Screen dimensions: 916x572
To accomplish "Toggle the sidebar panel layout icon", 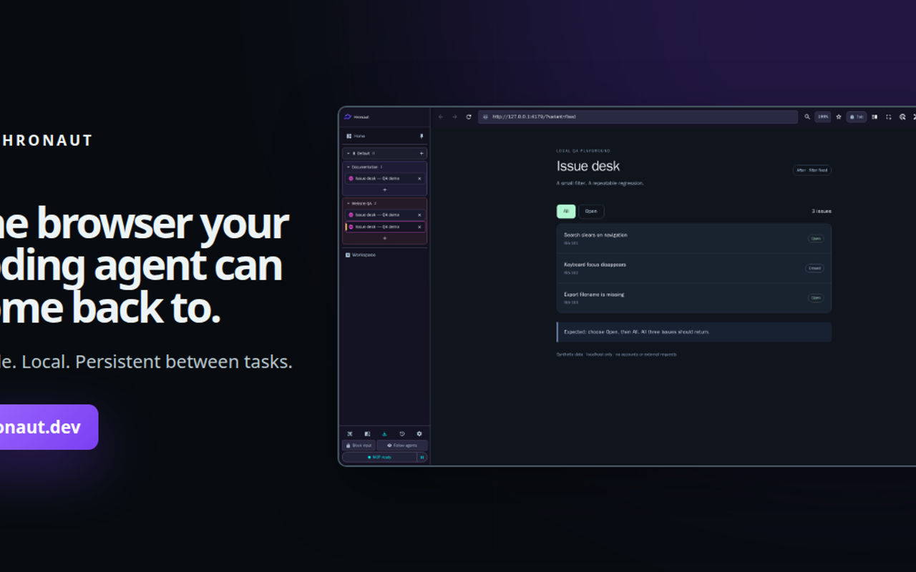I will [x=367, y=433].
